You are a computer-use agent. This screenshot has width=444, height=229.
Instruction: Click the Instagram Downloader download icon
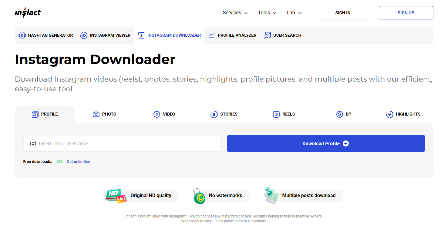(141, 35)
